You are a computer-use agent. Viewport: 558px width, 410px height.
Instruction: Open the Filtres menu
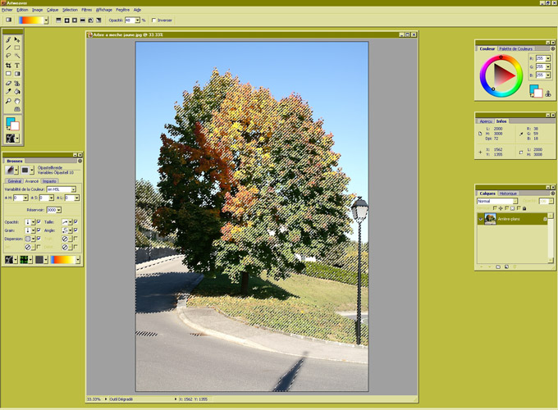pos(86,10)
